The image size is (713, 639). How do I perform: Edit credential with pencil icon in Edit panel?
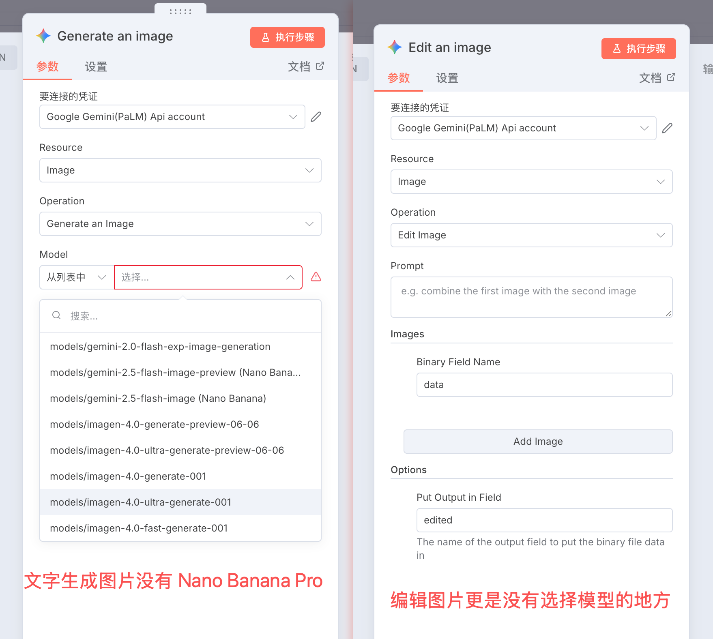pyautogui.click(x=667, y=128)
